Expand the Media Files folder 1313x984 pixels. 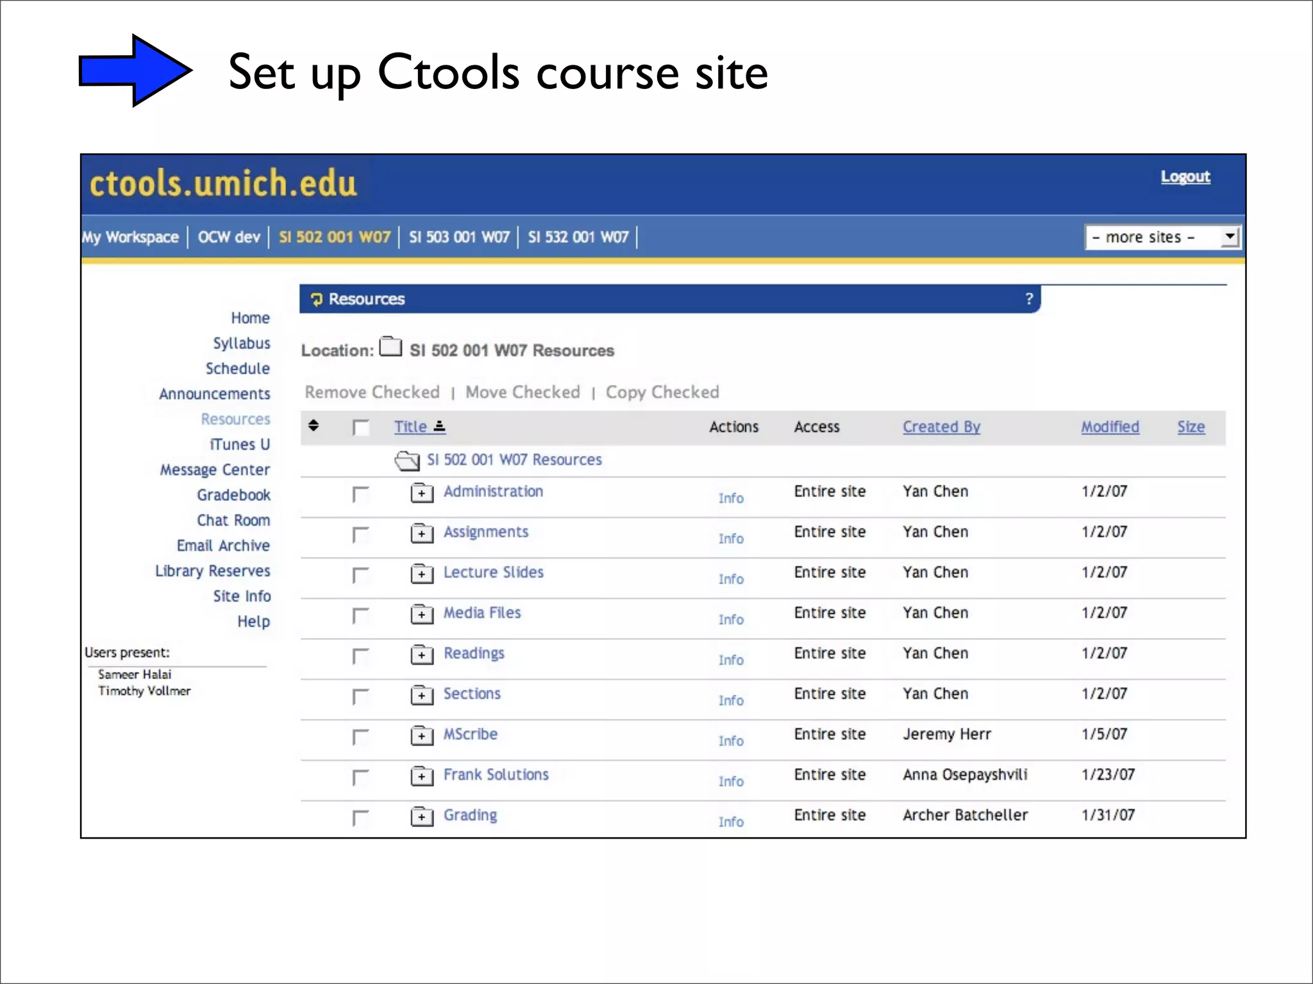[422, 614]
